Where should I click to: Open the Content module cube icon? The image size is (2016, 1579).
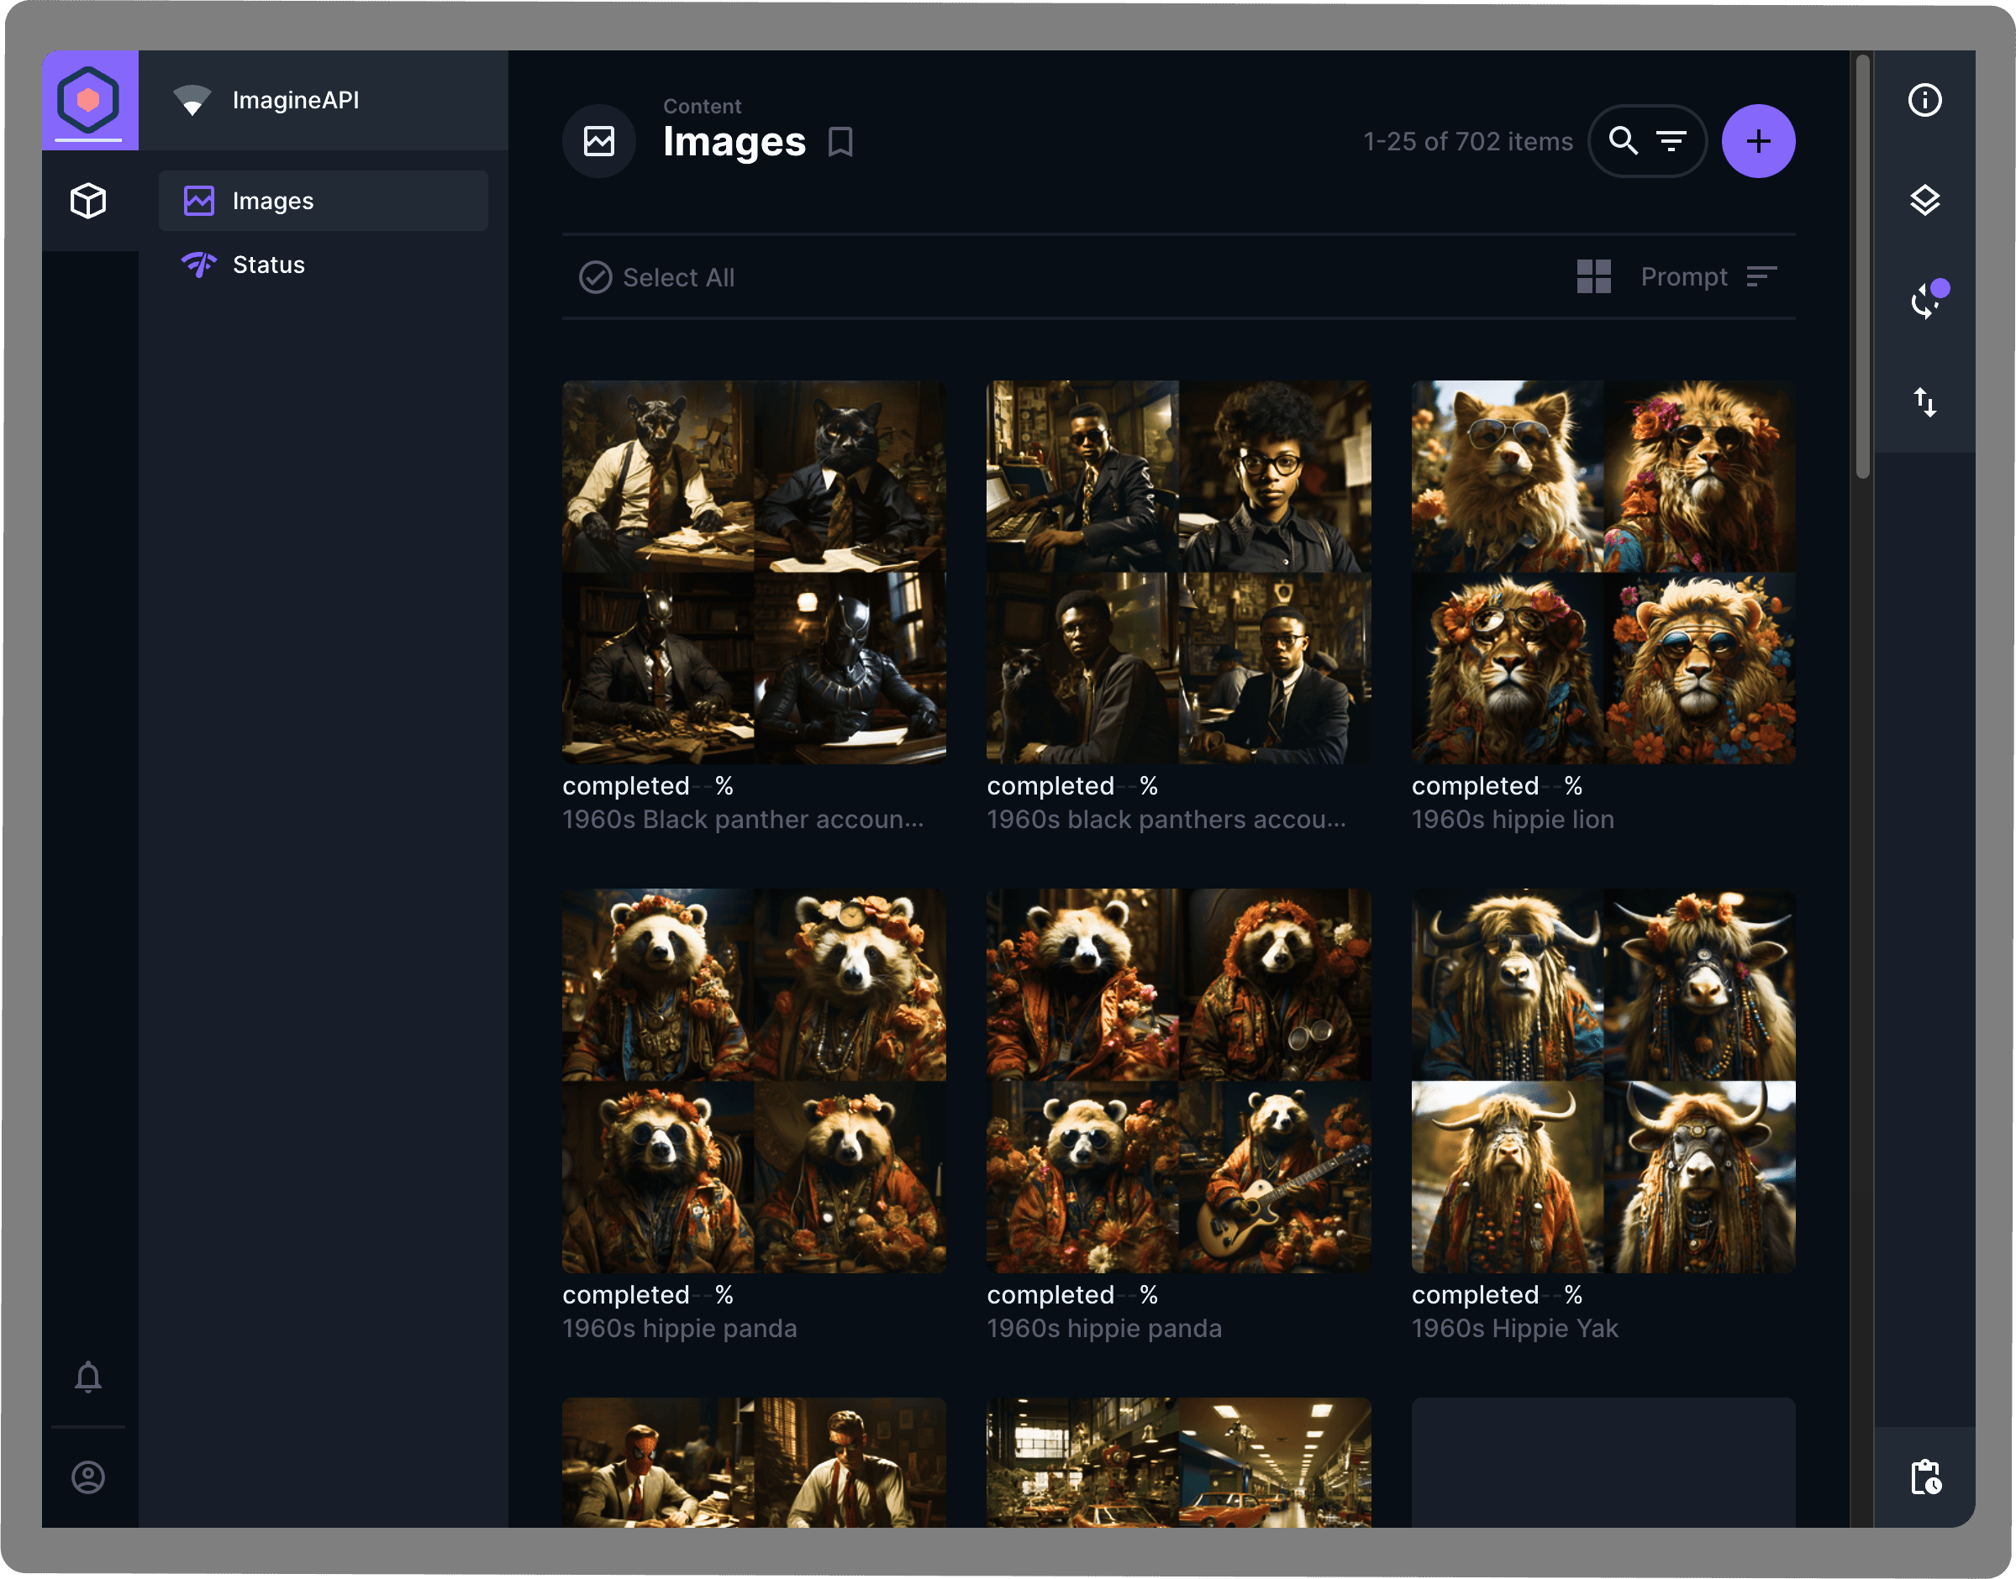[89, 201]
